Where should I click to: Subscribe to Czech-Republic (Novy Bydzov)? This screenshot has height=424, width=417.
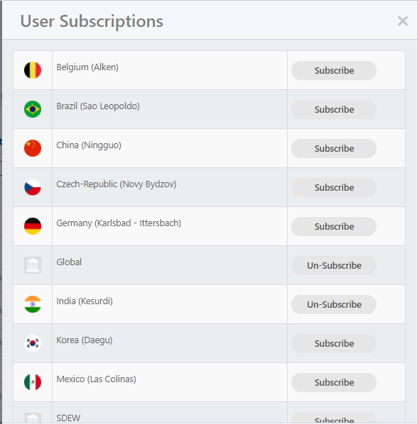(334, 187)
